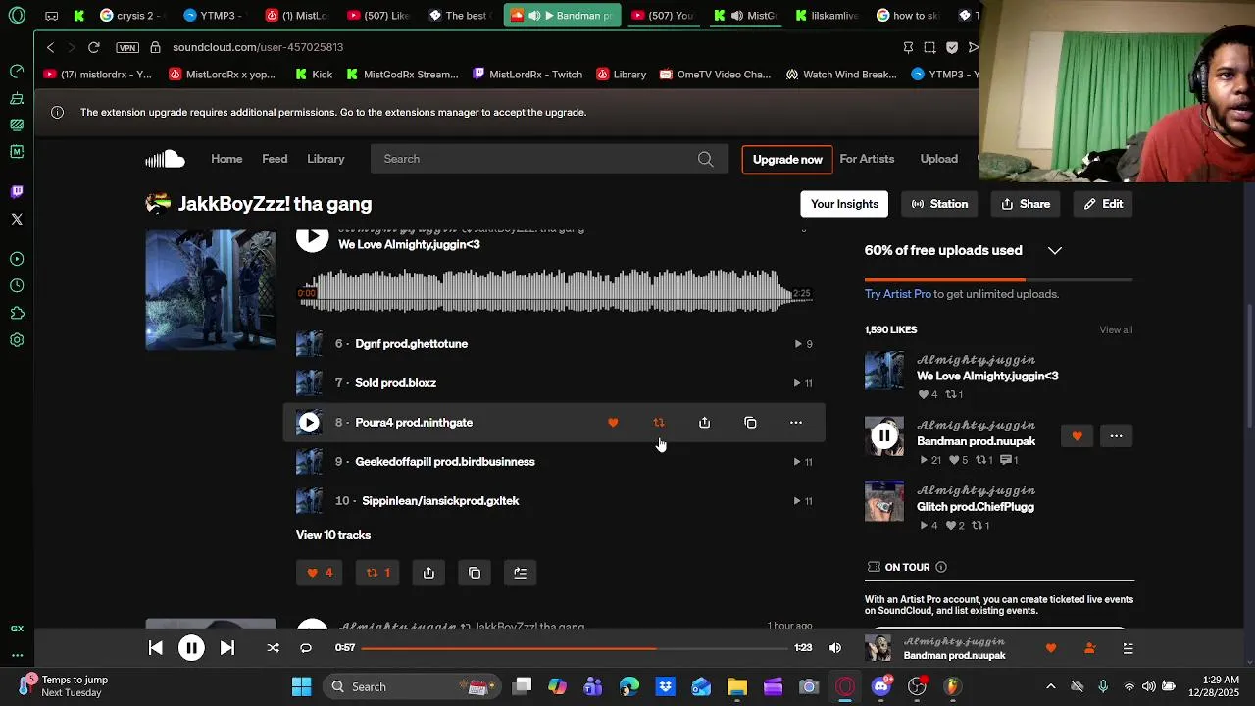This screenshot has height=706, width=1255.
Task: Play the Poura4 prod.ninthgate track
Action: (309, 423)
